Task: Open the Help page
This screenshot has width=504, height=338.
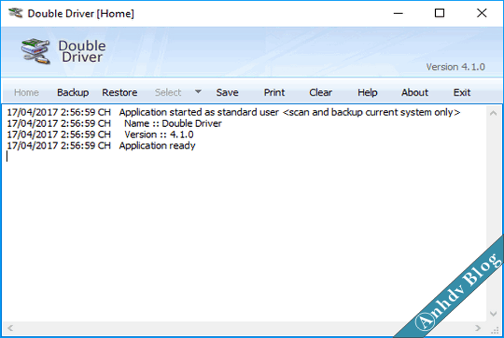Action: [x=367, y=92]
